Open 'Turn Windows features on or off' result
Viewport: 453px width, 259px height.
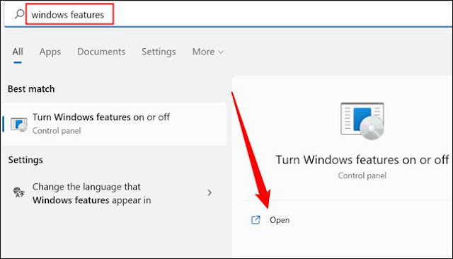(115, 124)
